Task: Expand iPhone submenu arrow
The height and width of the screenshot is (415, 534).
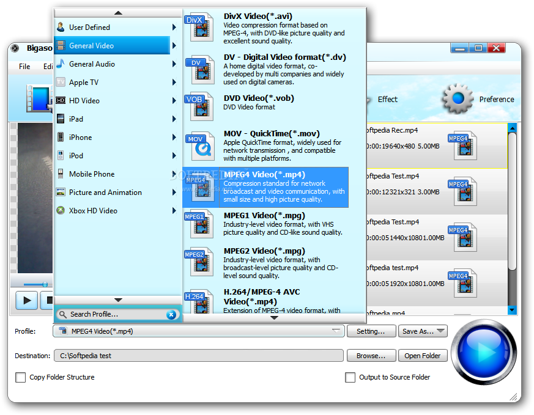Action: 174,138
